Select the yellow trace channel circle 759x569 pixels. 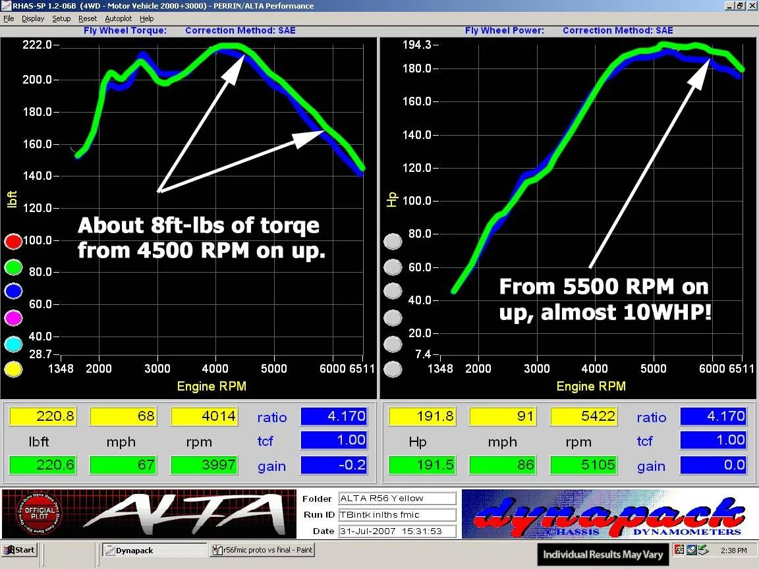[13, 369]
